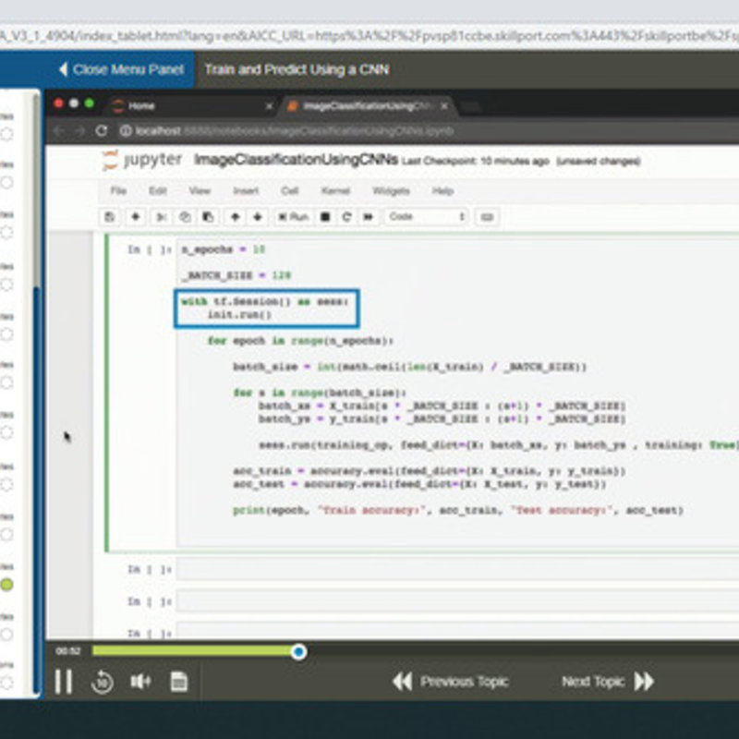Save the notebook with the floppy disk icon
This screenshot has width=739, height=739.
pyautogui.click(x=109, y=217)
